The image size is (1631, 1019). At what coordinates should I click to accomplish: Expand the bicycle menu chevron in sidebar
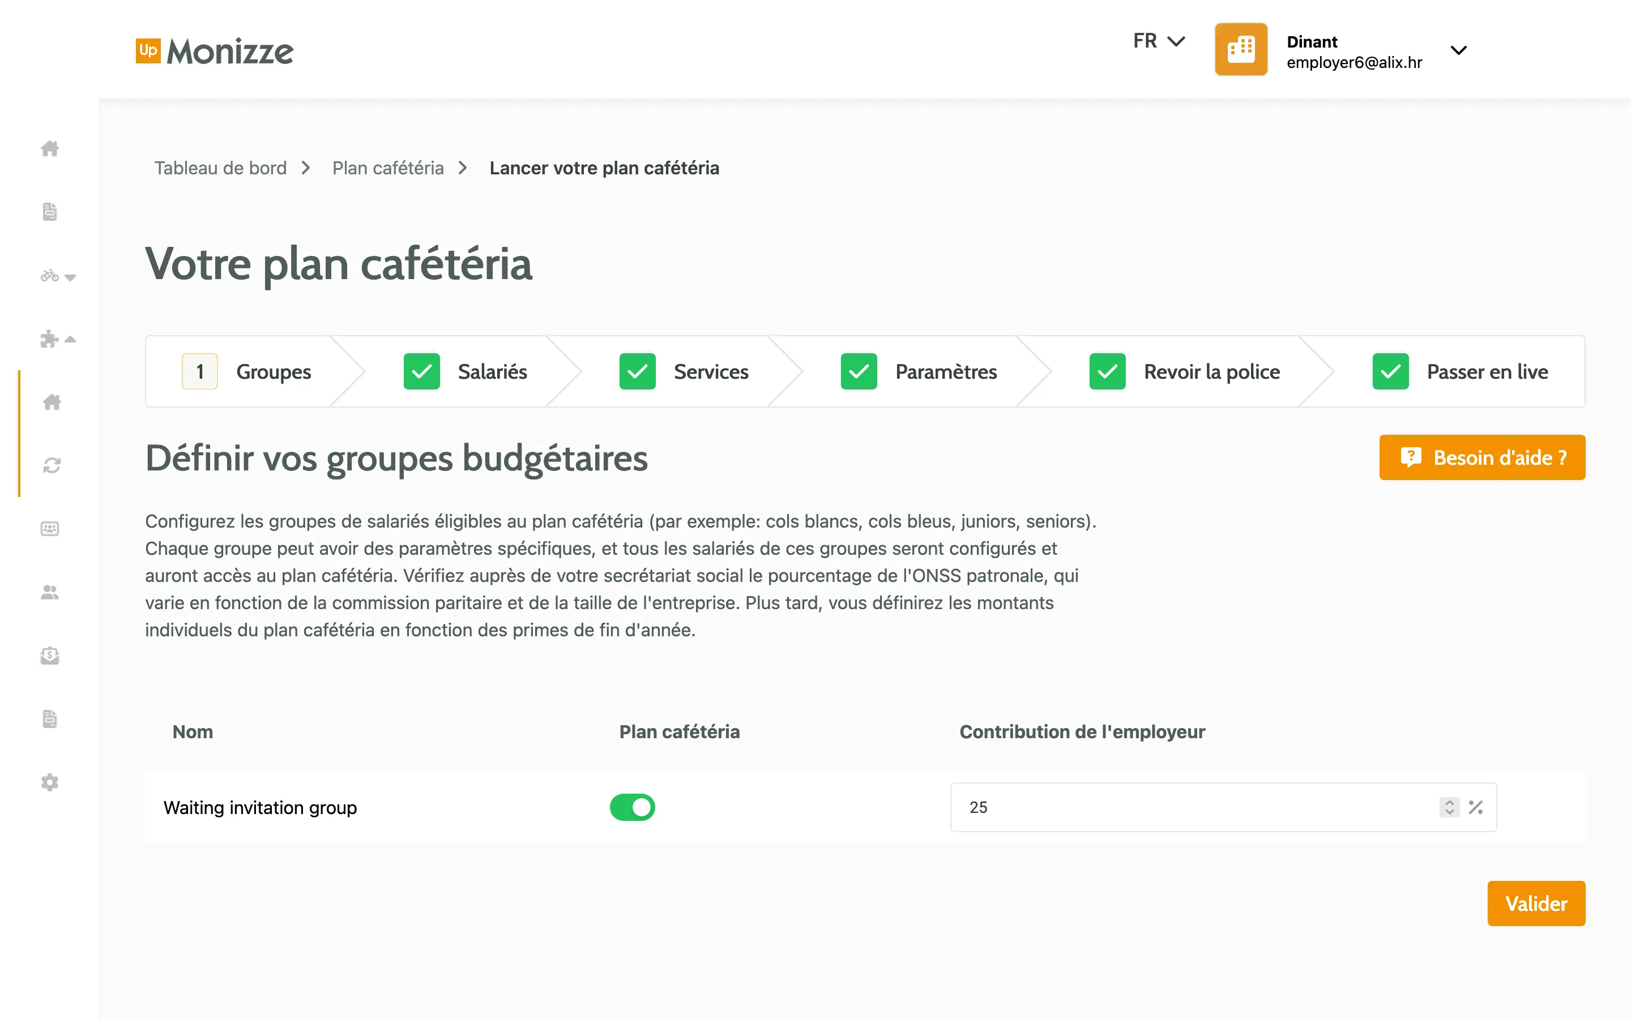pos(71,277)
